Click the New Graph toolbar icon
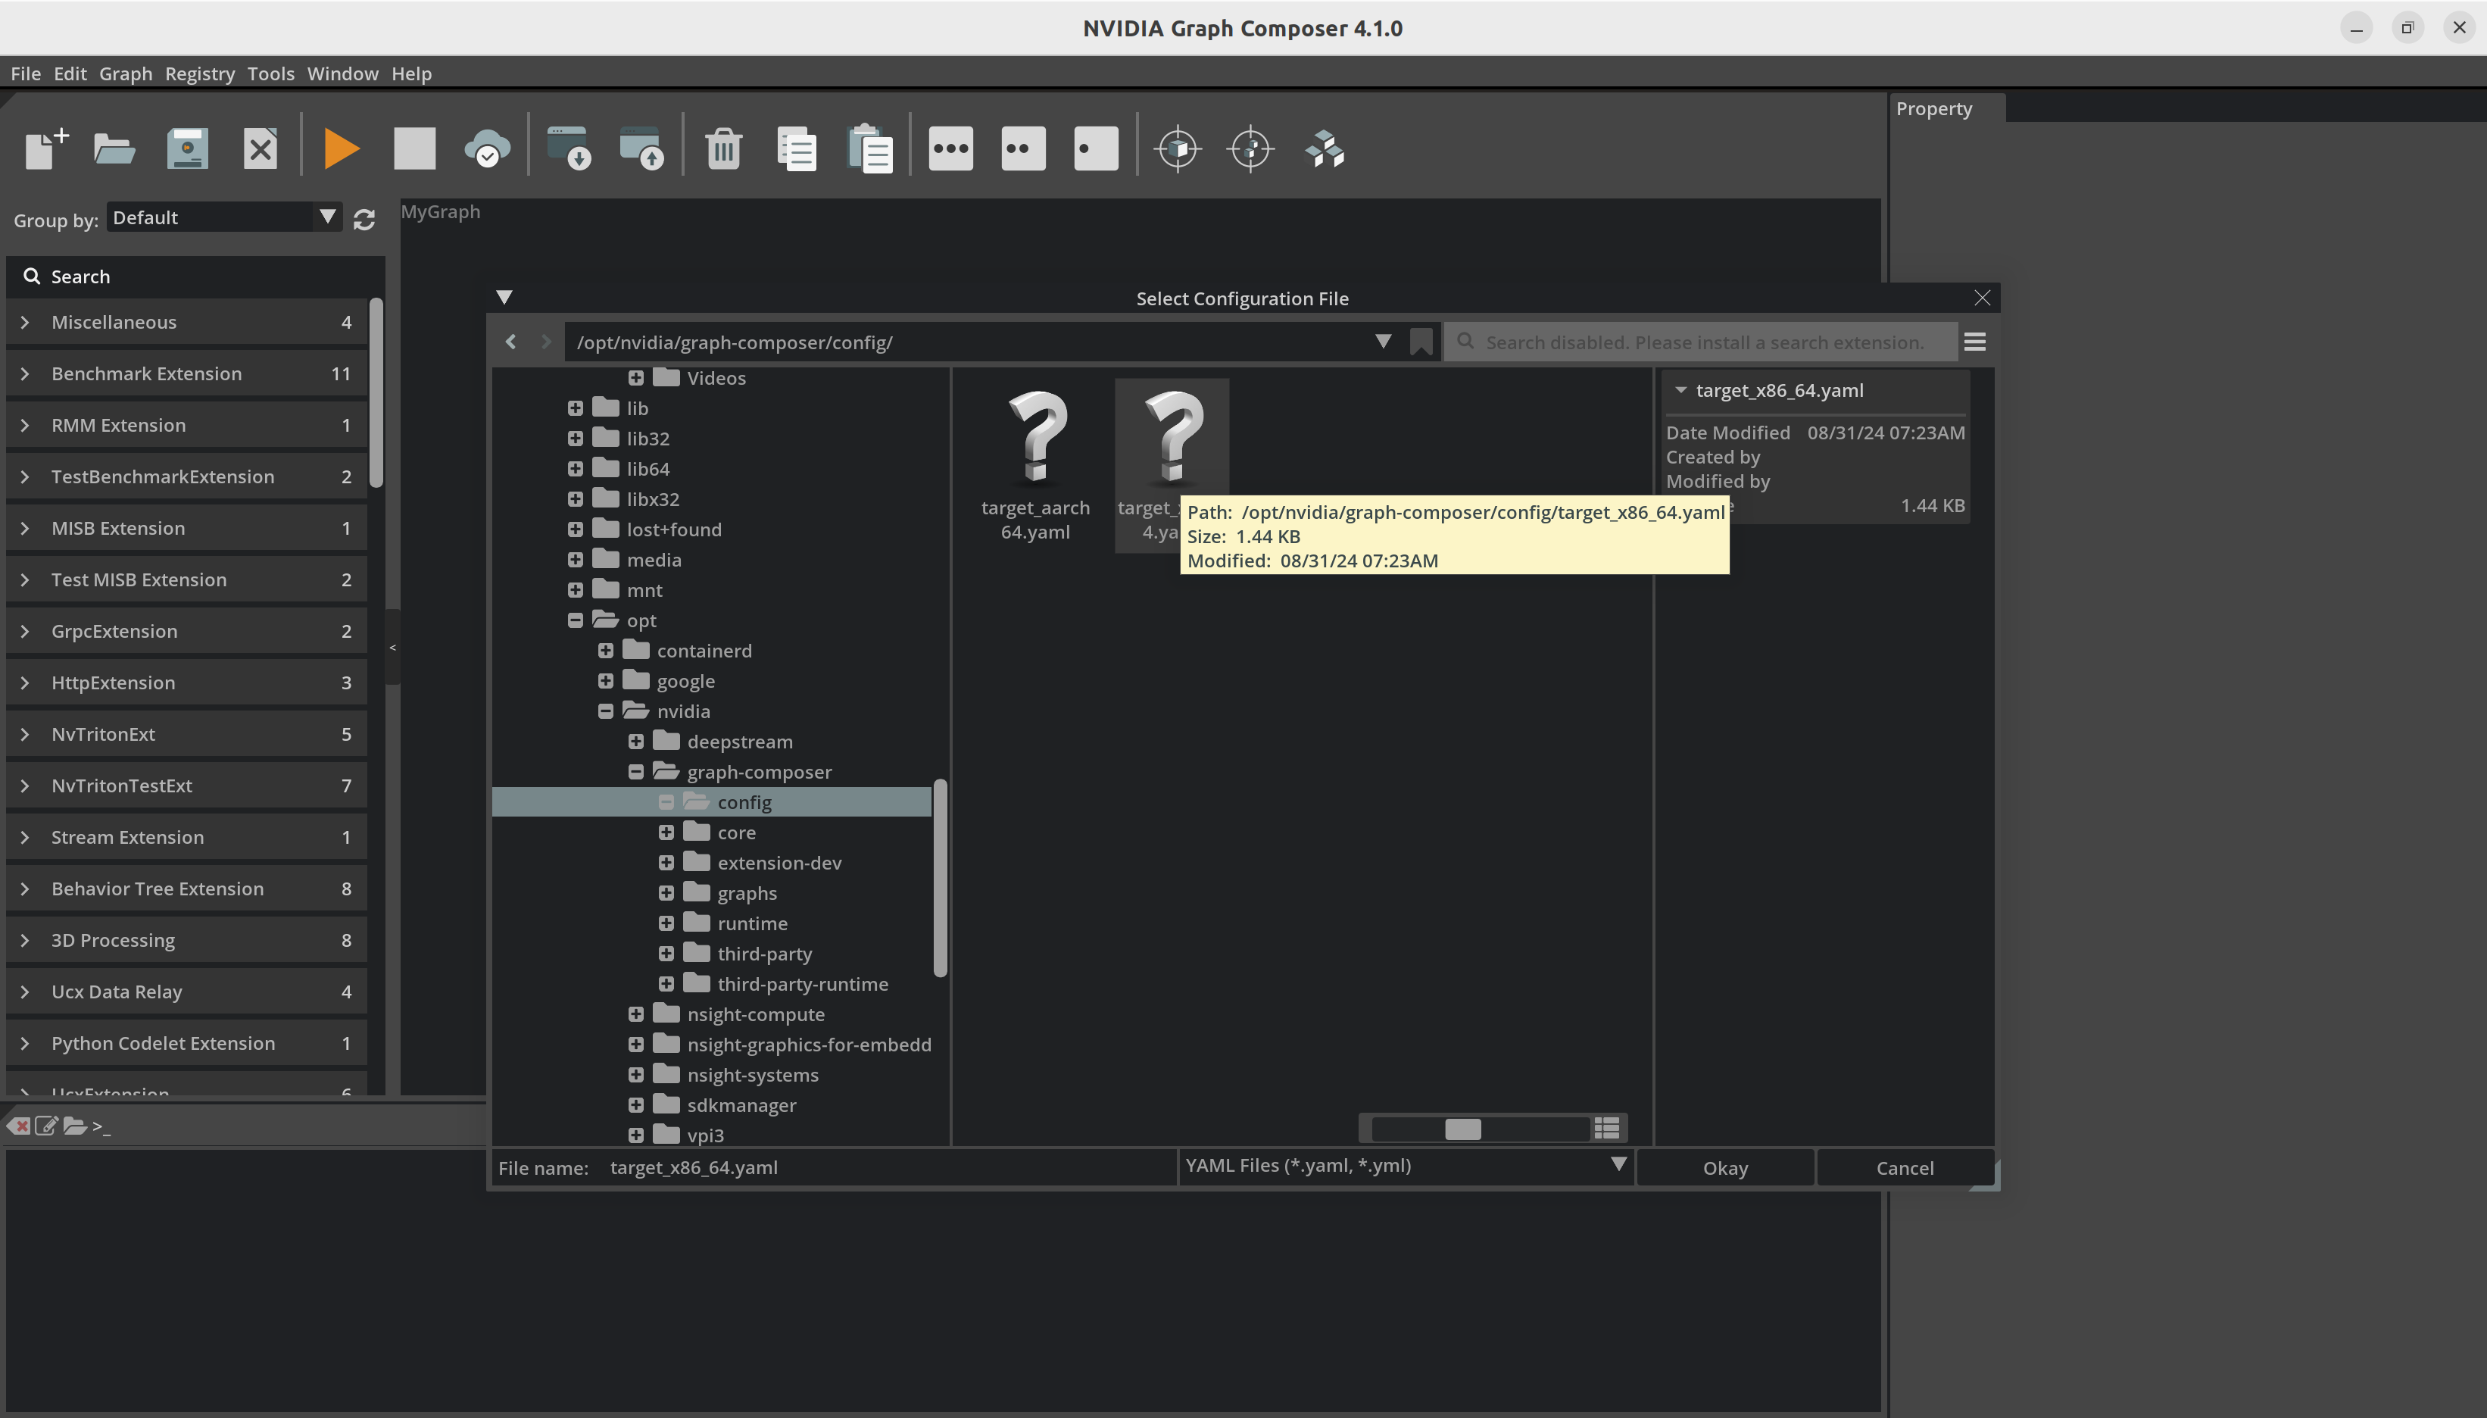This screenshot has height=1418, width=2487. point(45,149)
